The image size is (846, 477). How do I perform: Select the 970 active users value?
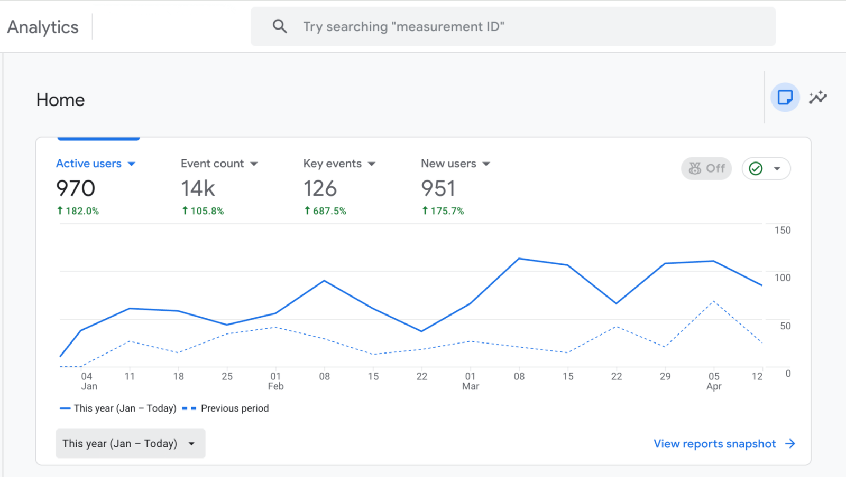pos(76,188)
